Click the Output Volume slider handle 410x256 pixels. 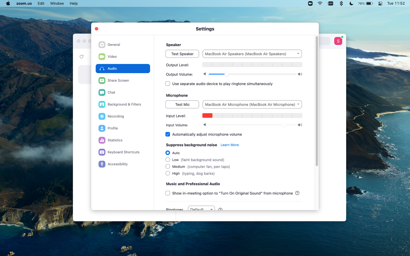pyautogui.click(x=227, y=74)
